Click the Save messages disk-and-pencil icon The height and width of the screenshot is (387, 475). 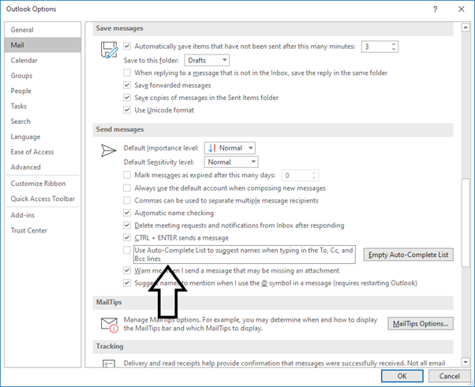click(109, 50)
